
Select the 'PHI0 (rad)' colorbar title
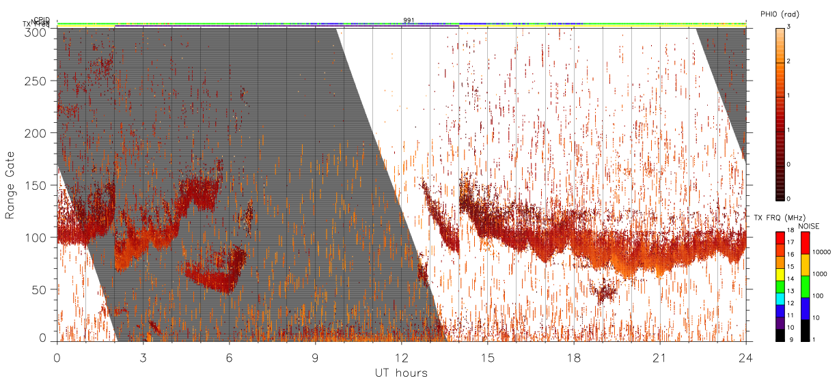[780, 14]
